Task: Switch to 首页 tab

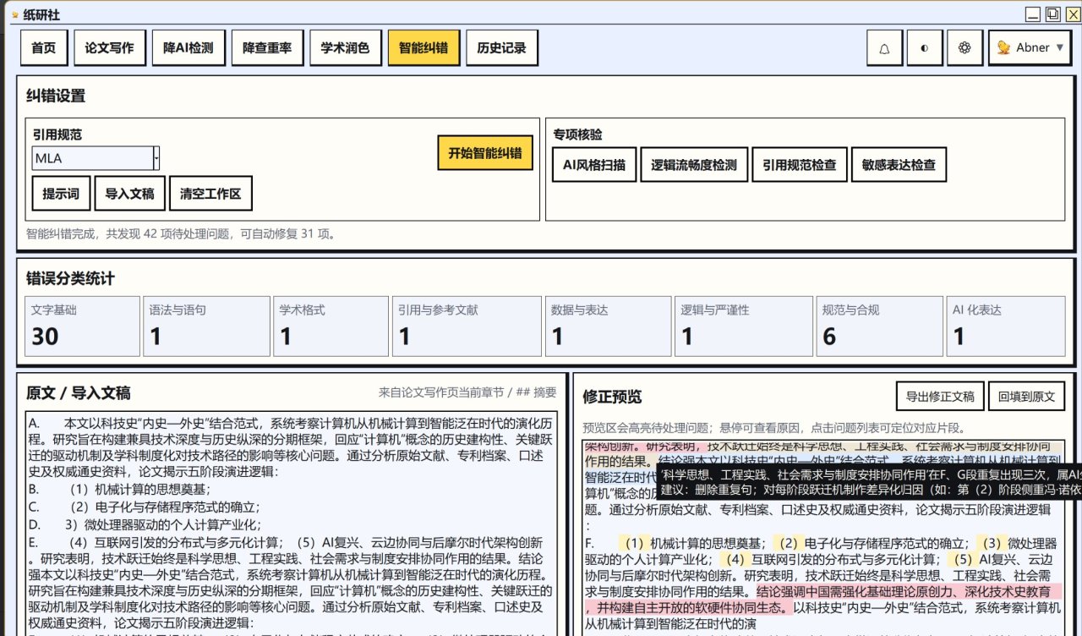Action: [44, 48]
